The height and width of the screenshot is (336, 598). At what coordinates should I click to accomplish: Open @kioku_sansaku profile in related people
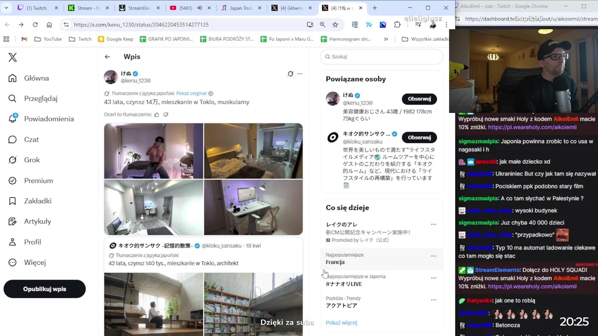point(363,141)
